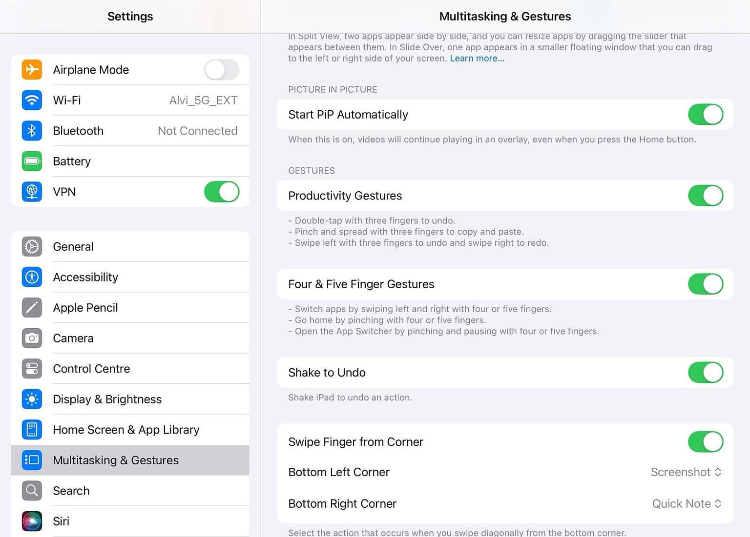Open the Bottom Left Corner Screenshot selector
Screen dimensions: 750x537
pyautogui.click(x=686, y=472)
